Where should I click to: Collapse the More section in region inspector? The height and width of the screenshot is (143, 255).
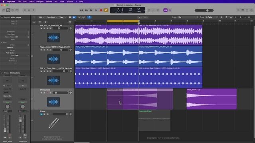pyautogui.click(x=2, y=43)
